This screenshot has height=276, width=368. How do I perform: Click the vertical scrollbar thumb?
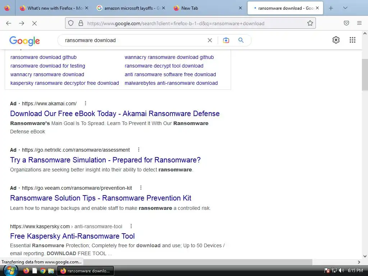click(x=365, y=75)
